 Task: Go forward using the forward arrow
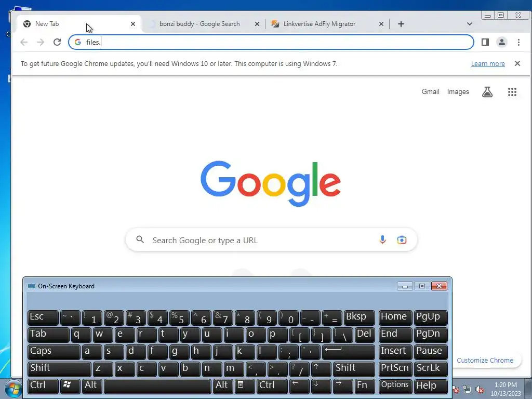point(41,42)
